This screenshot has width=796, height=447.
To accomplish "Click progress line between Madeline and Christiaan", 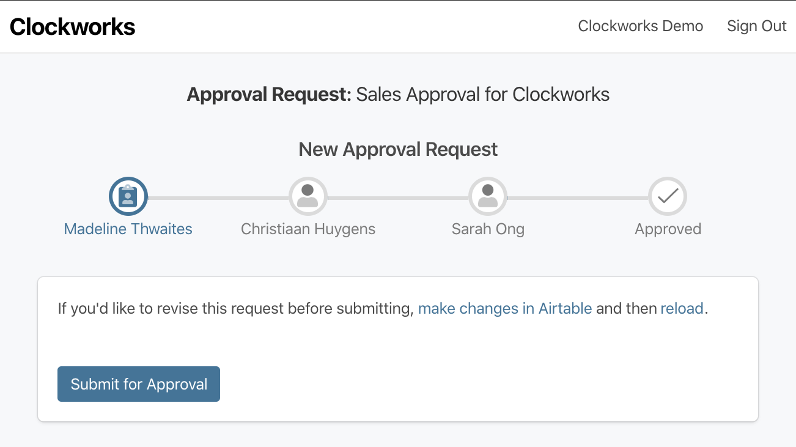I will tap(218, 198).
